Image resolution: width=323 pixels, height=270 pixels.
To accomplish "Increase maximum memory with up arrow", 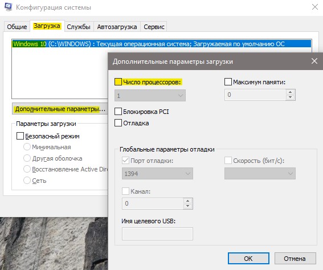I will [x=291, y=92].
